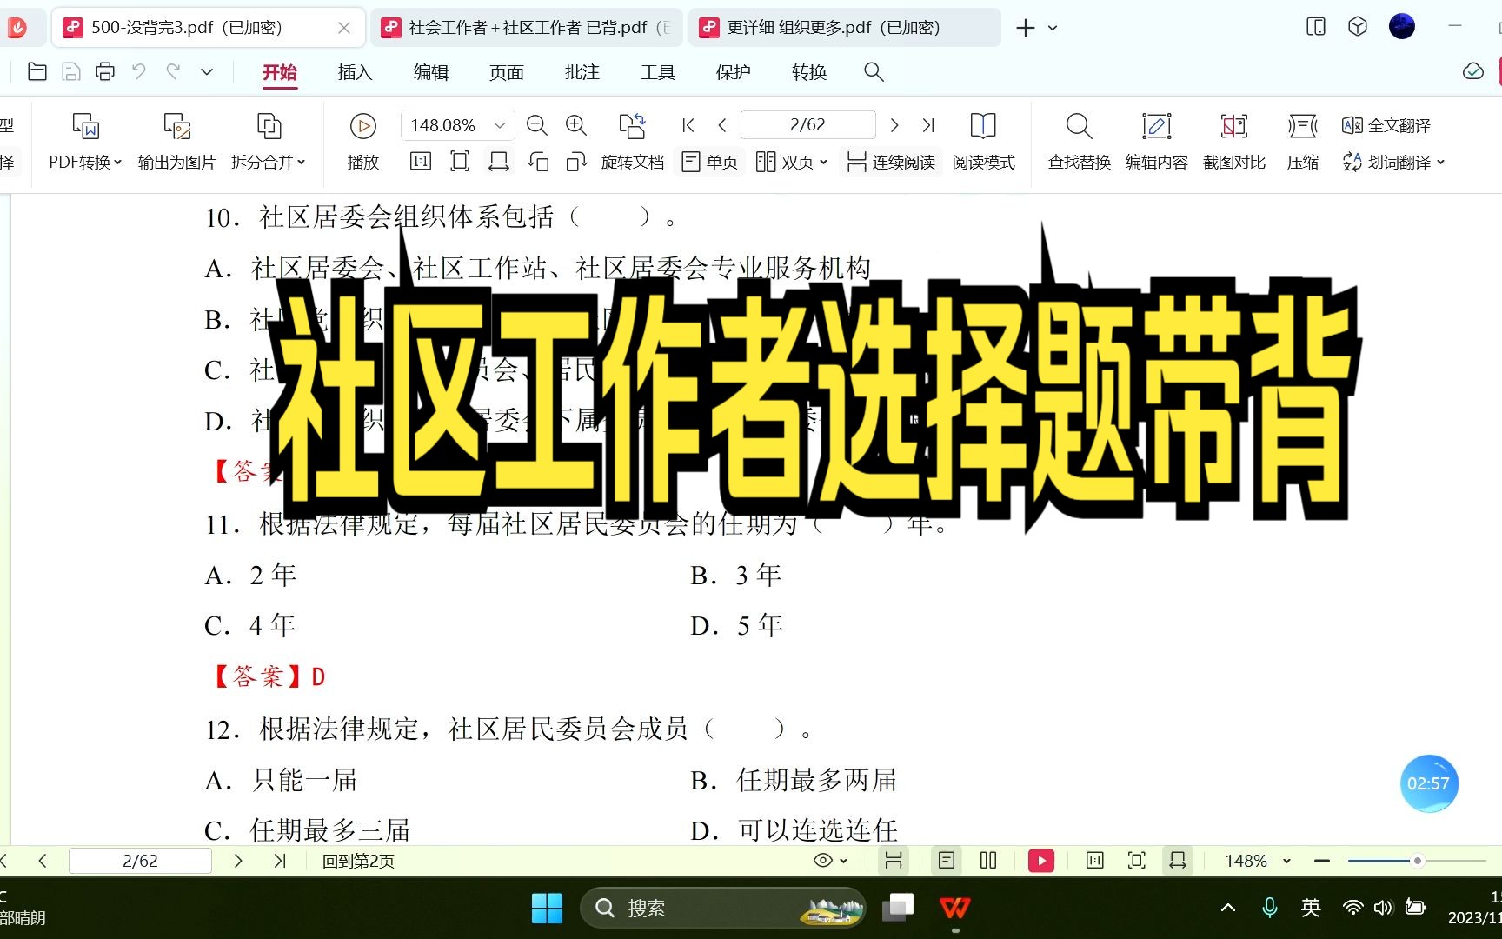Viewport: 1502px width, 939px height.
Task: Open the 148.08% zoom level combo box
Action: pyautogui.click(x=457, y=125)
